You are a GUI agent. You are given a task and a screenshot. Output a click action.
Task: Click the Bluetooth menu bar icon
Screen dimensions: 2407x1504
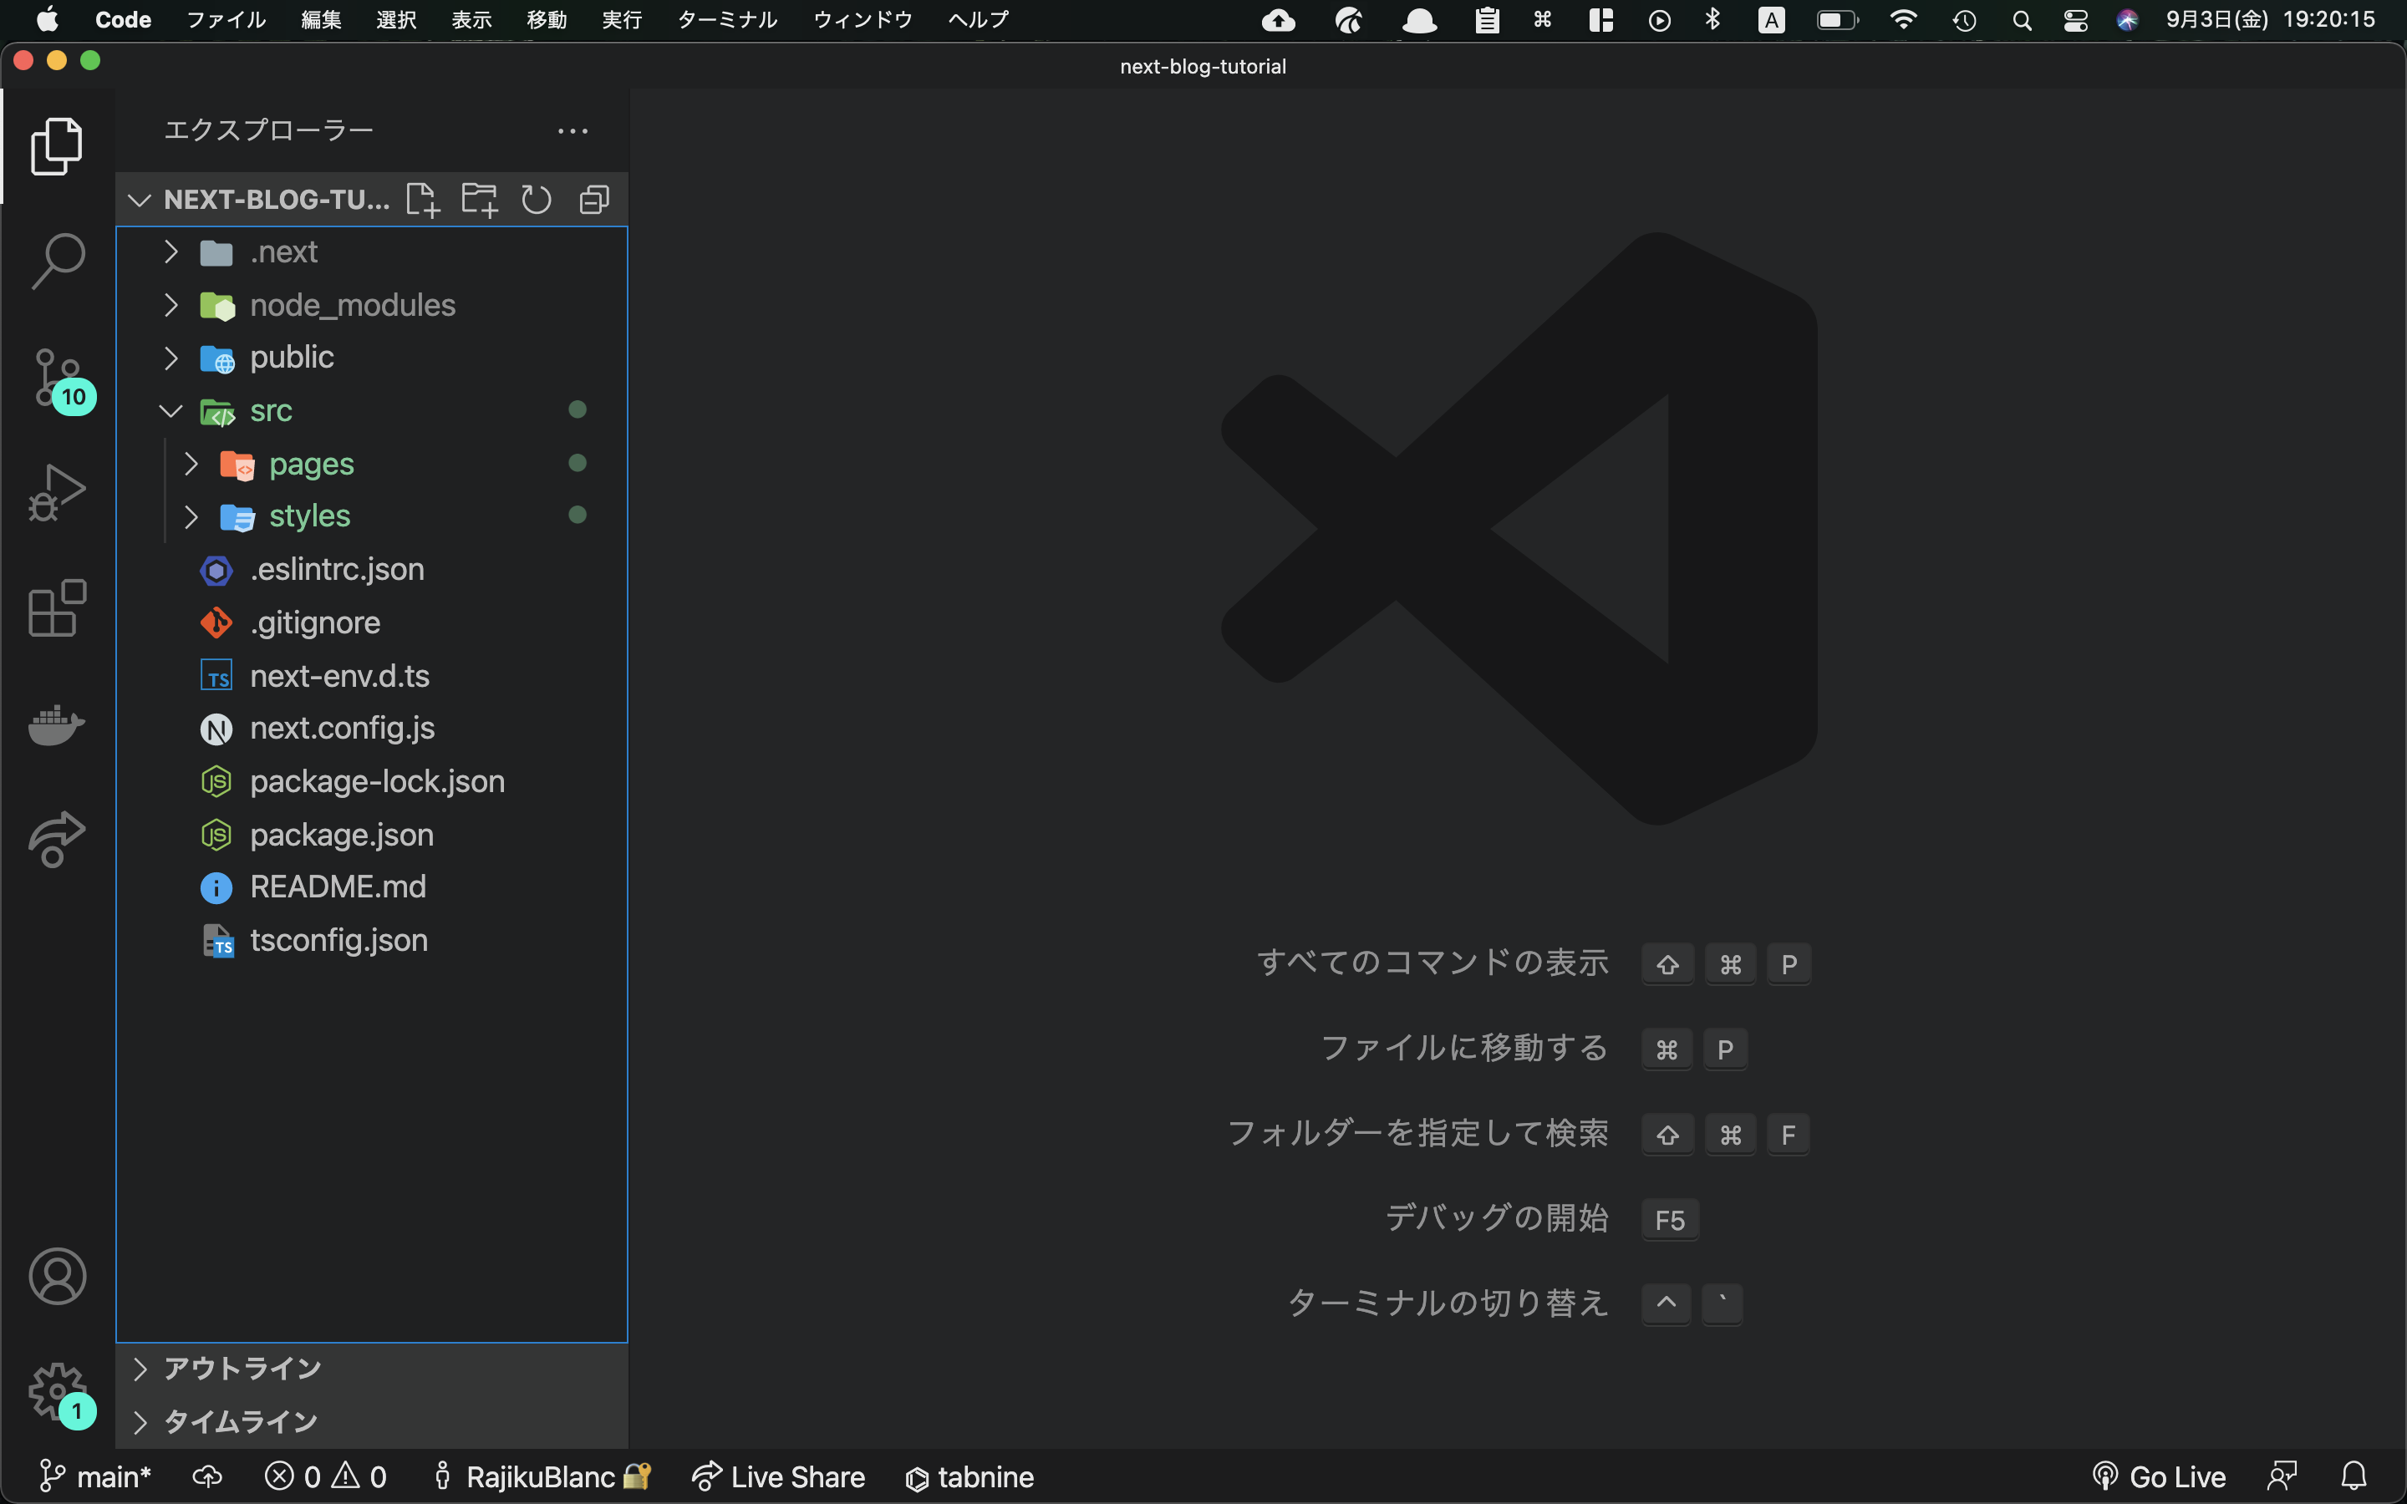click(1712, 20)
